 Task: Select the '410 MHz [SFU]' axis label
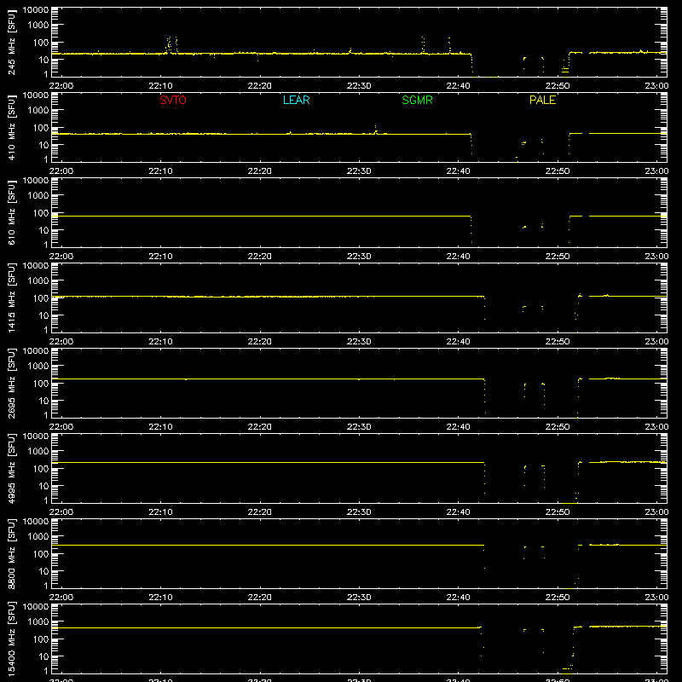coord(11,127)
